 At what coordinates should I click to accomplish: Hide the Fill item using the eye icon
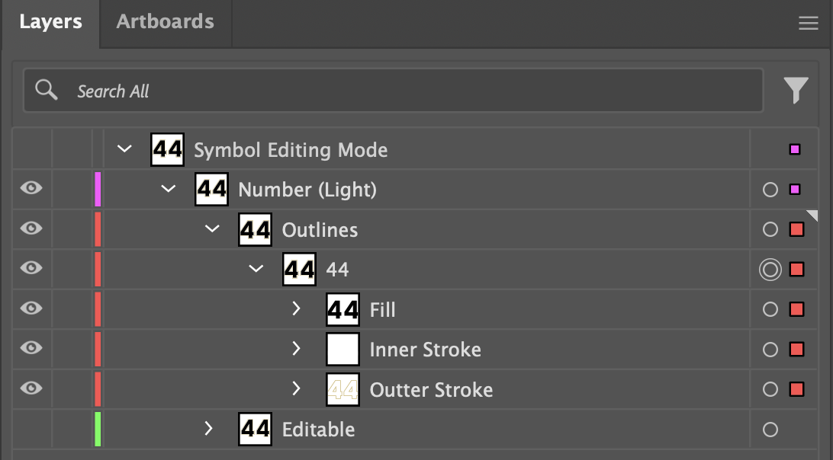click(31, 308)
